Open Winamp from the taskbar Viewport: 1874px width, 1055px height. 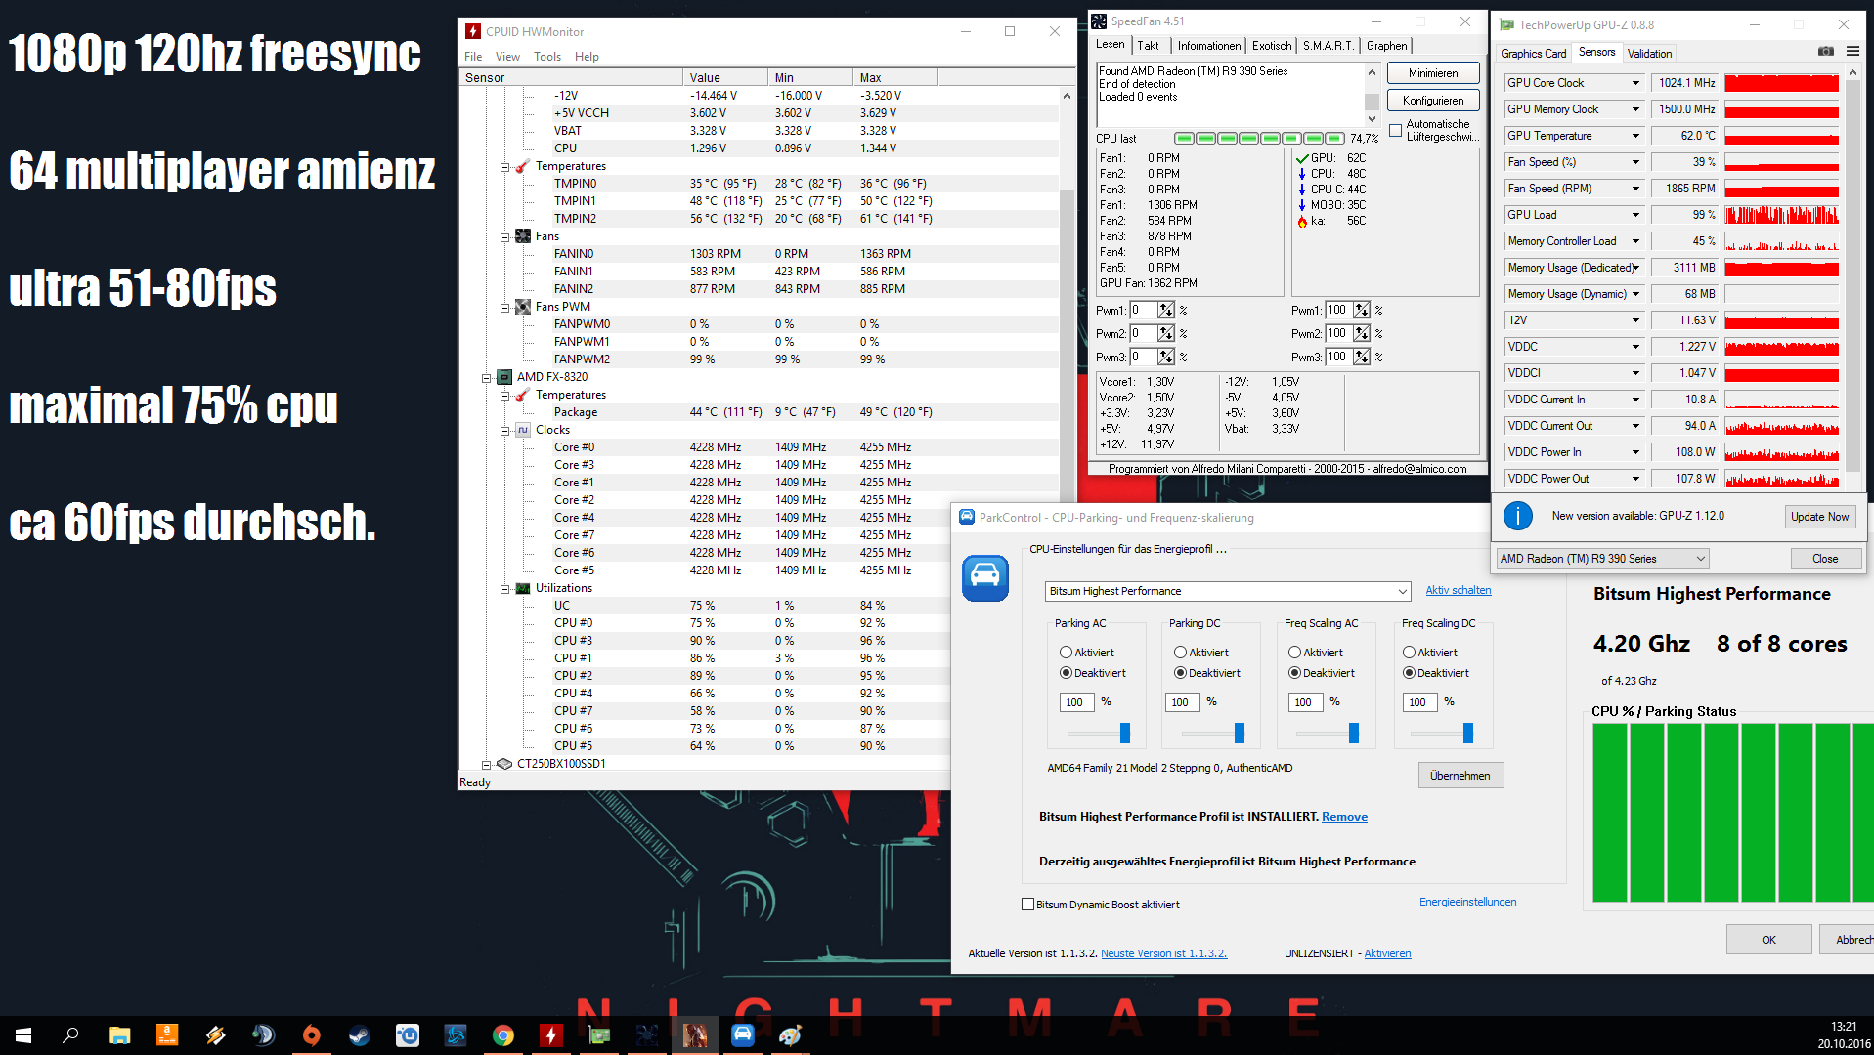(x=215, y=1035)
